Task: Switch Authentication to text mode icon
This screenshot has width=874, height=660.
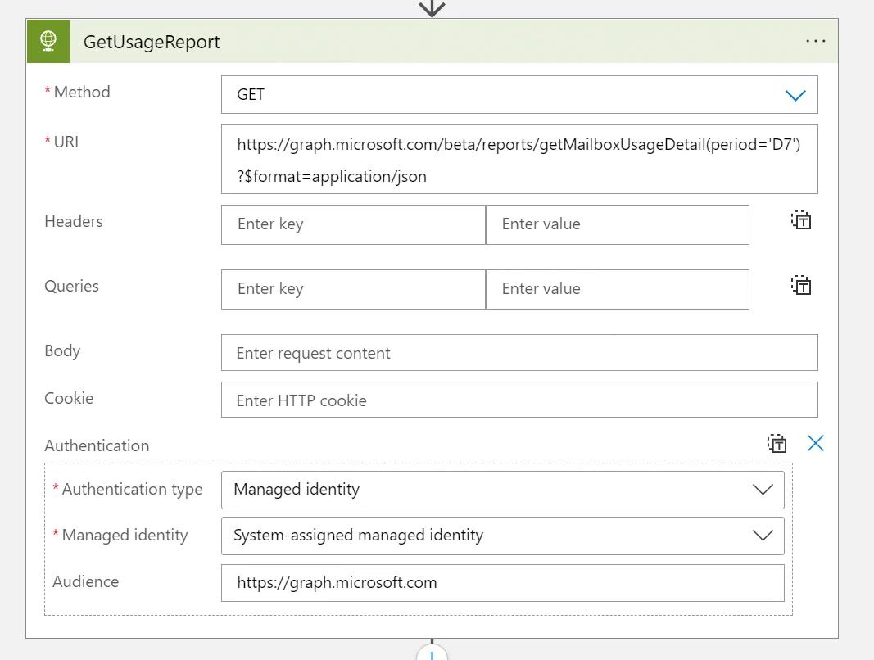Action: tap(777, 444)
